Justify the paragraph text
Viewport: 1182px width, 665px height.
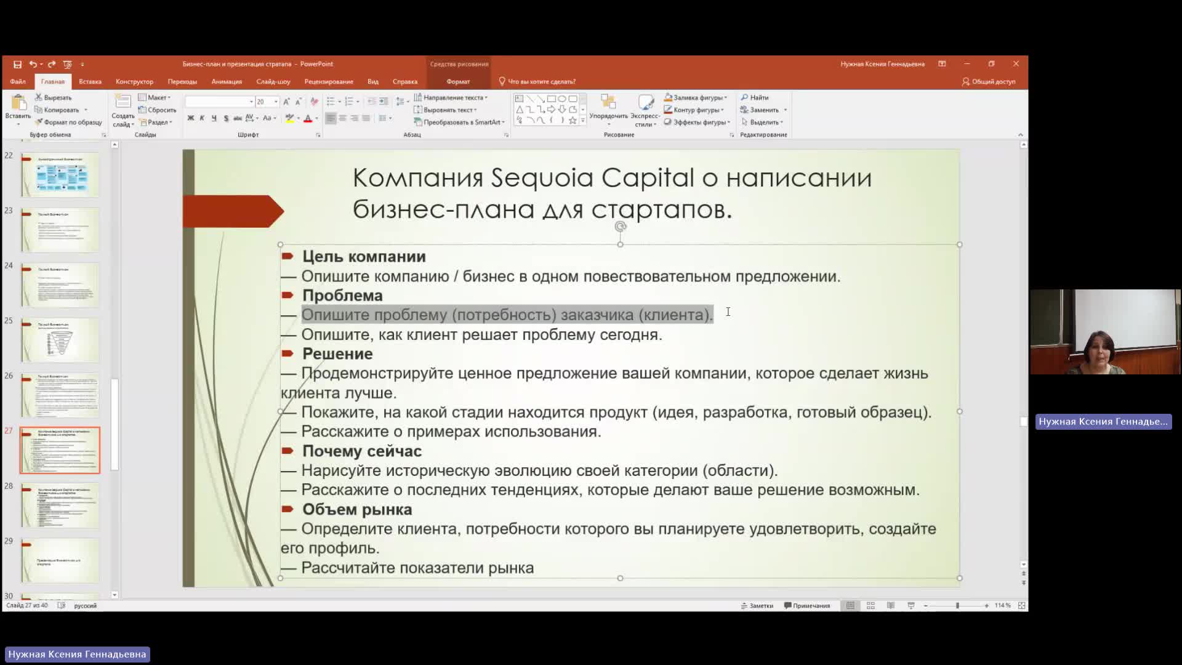pos(366,118)
